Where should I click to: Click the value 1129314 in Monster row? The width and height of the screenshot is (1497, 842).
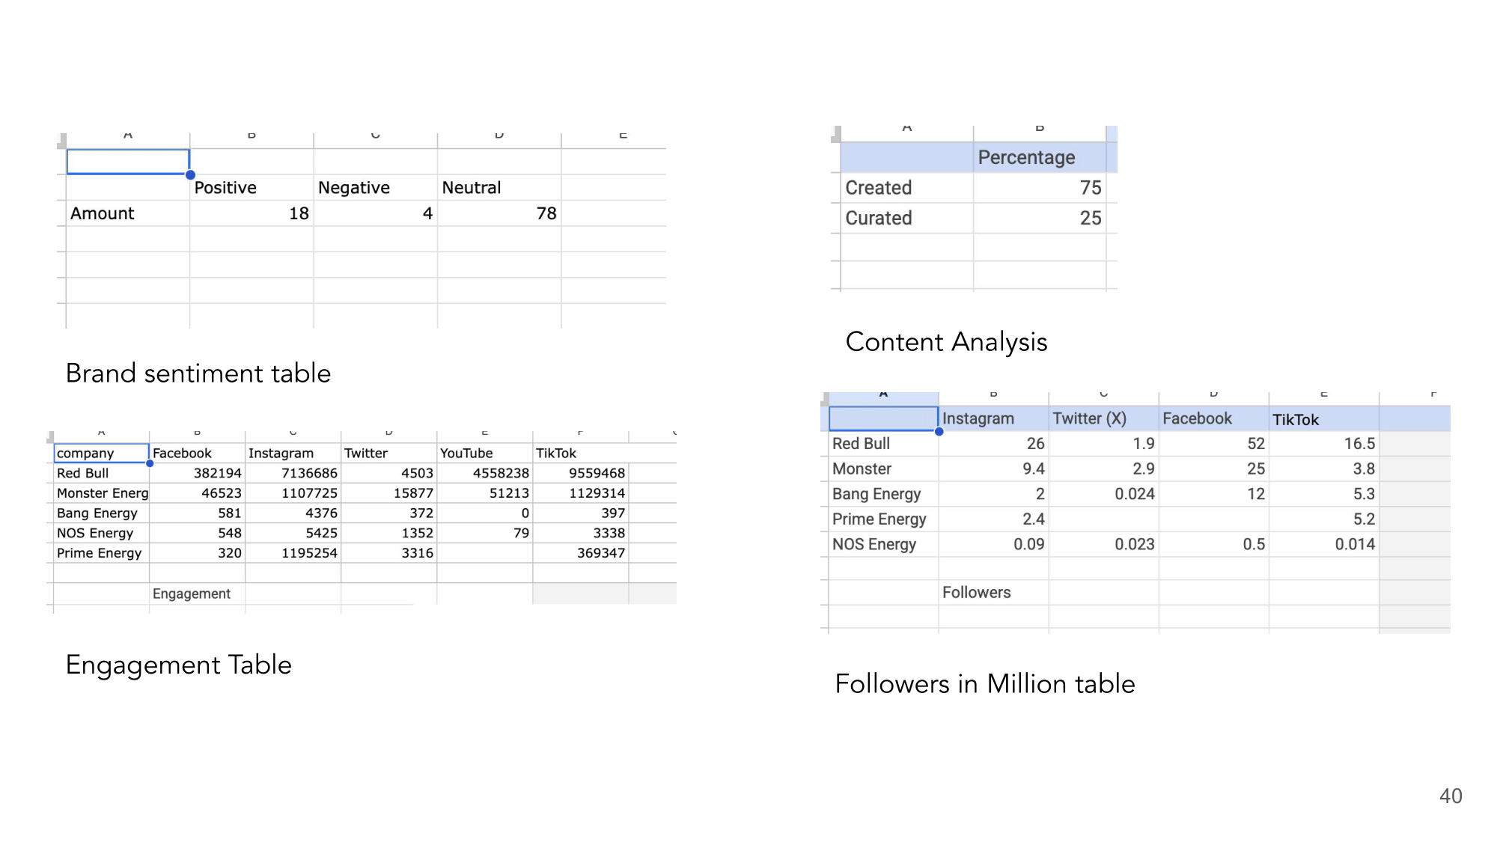click(580, 493)
